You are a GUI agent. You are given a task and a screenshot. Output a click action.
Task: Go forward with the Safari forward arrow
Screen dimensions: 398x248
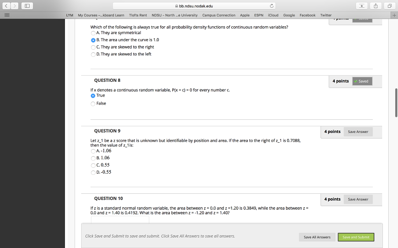(14, 6)
